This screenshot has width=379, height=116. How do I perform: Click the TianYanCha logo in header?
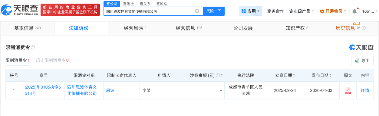coord(19,10)
